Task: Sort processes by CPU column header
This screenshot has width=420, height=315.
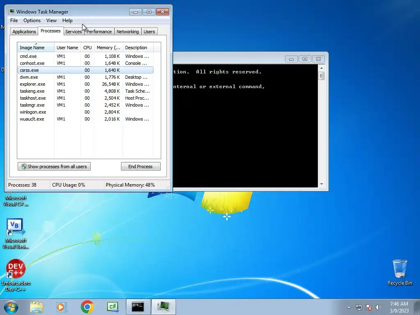Action: [x=87, y=48]
